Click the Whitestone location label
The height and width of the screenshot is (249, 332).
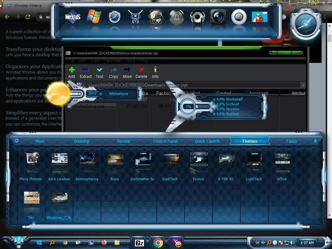click(119, 94)
